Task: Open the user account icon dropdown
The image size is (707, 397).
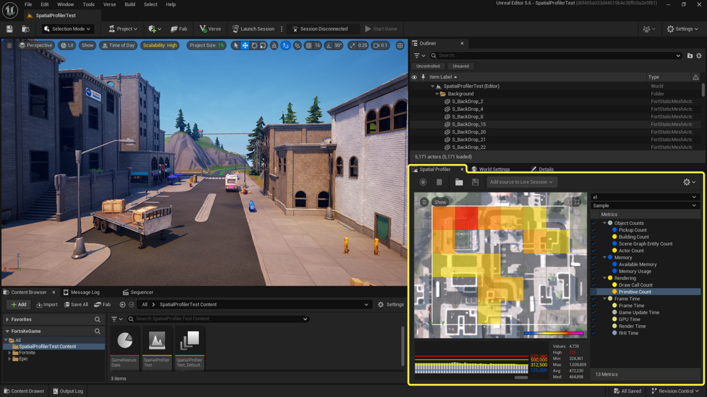Action: point(649,29)
